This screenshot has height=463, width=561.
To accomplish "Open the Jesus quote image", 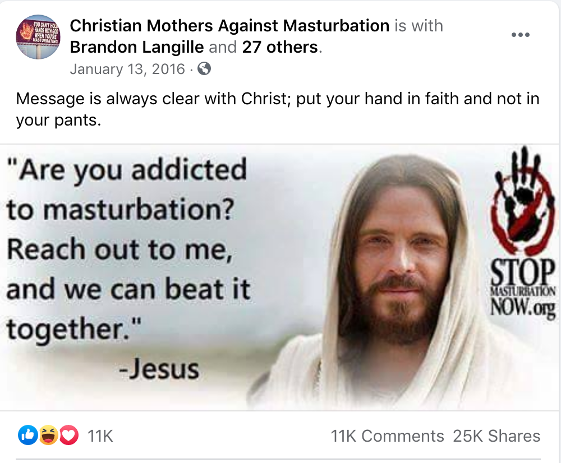I will pyautogui.click(x=280, y=277).
